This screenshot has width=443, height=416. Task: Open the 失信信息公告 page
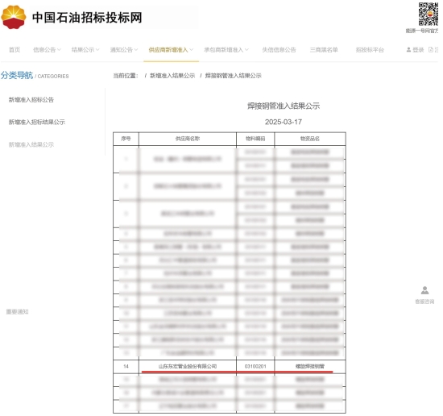(279, 50)
